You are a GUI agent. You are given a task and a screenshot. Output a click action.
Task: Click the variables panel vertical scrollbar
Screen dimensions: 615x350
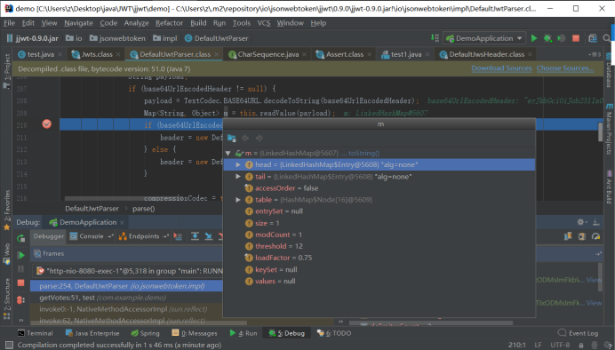(x=600, y=277)
